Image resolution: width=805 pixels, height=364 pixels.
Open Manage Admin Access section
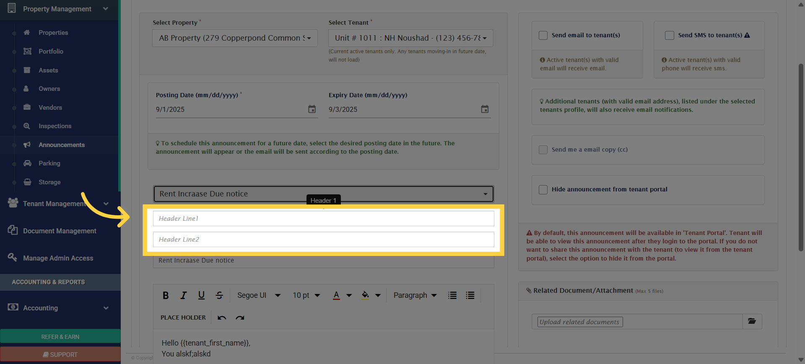tap(58, 258)
